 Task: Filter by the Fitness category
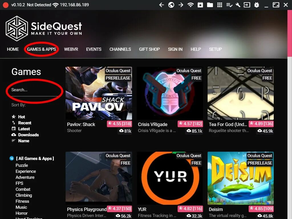click(22, 201)
